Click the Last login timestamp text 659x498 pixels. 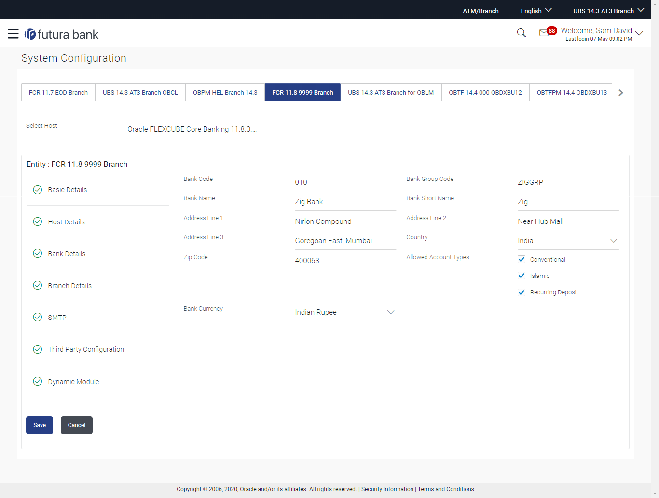(599, 39)
